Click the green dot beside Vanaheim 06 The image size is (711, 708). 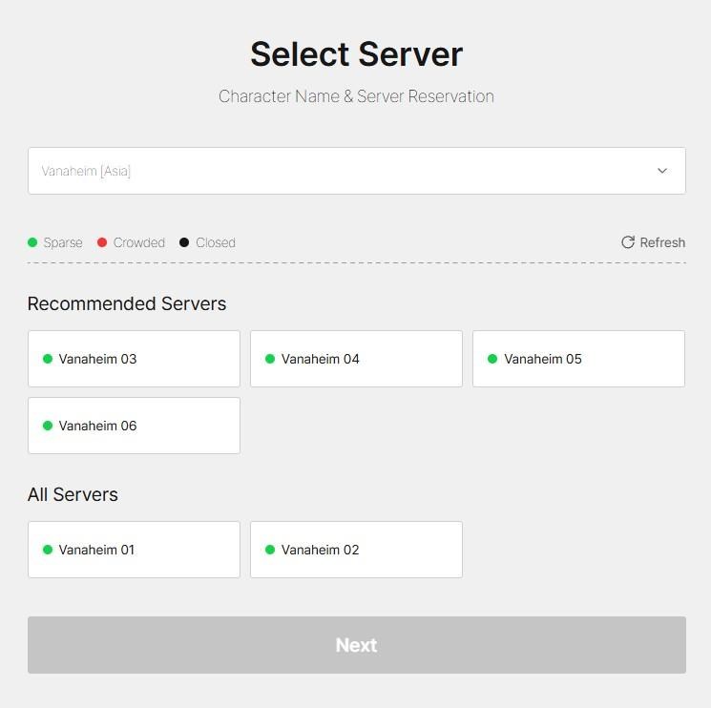[48, 426]
